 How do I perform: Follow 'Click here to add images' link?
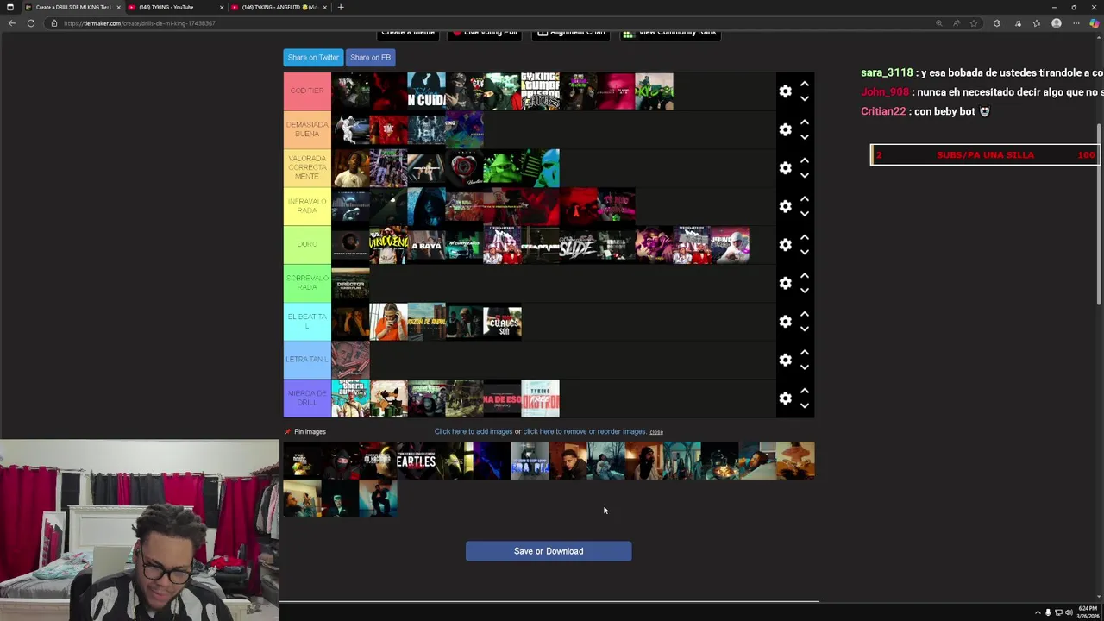click(x=473, y=431)
